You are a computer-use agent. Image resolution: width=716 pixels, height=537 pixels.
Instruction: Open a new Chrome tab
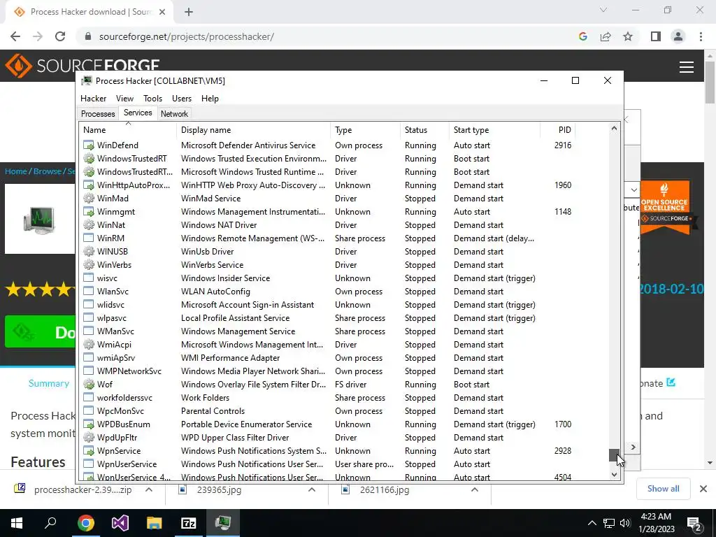coord(189,12)
